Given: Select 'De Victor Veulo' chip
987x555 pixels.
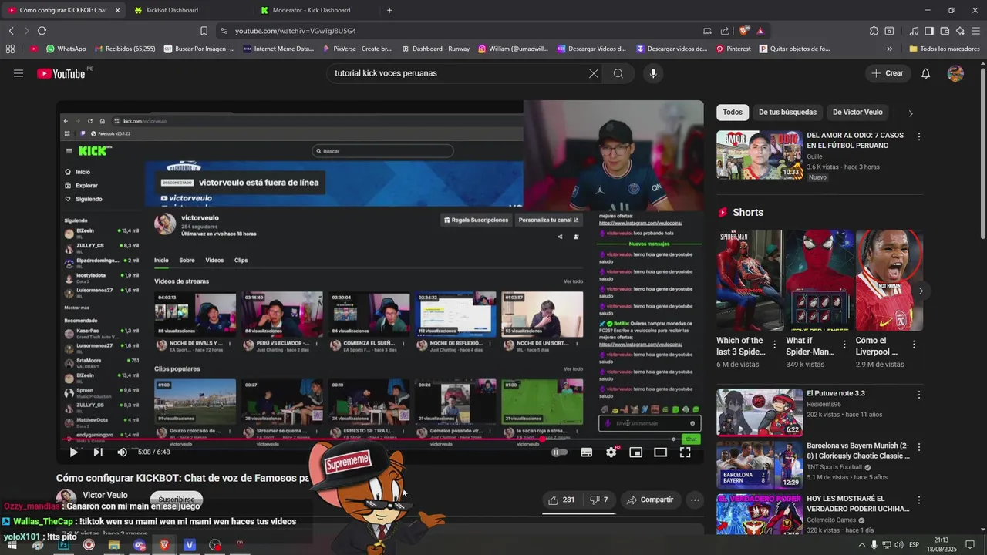Looking at the screenshot, I should tap(857, 113).
